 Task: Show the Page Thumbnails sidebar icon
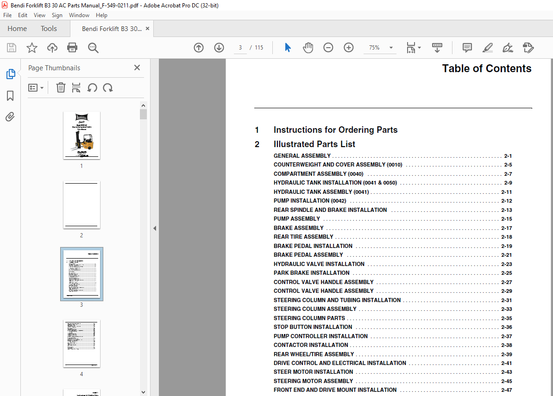pyautogui.click(x=11, y=74)
